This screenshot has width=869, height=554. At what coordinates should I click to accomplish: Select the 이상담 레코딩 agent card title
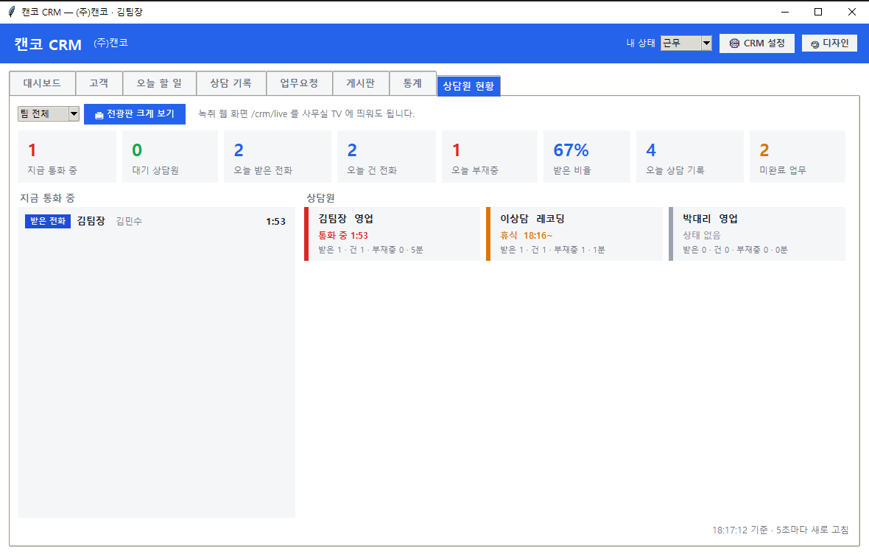click(x=532, y=219)
